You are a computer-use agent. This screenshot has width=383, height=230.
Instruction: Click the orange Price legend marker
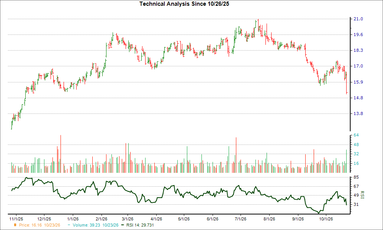(x=15, y=225)
